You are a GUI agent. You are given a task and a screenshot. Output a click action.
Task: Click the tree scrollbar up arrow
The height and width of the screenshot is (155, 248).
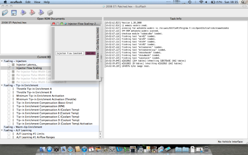coord(100,134)
